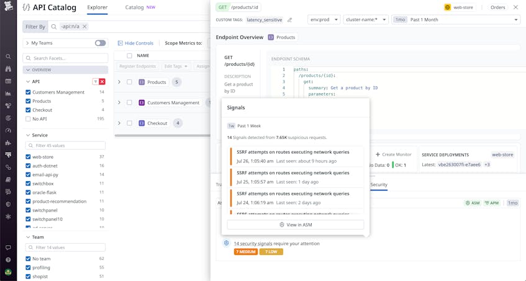Click the funnel icon in API facet
The height and width of the screenshot is (281, 526).
tap(96, 81)
